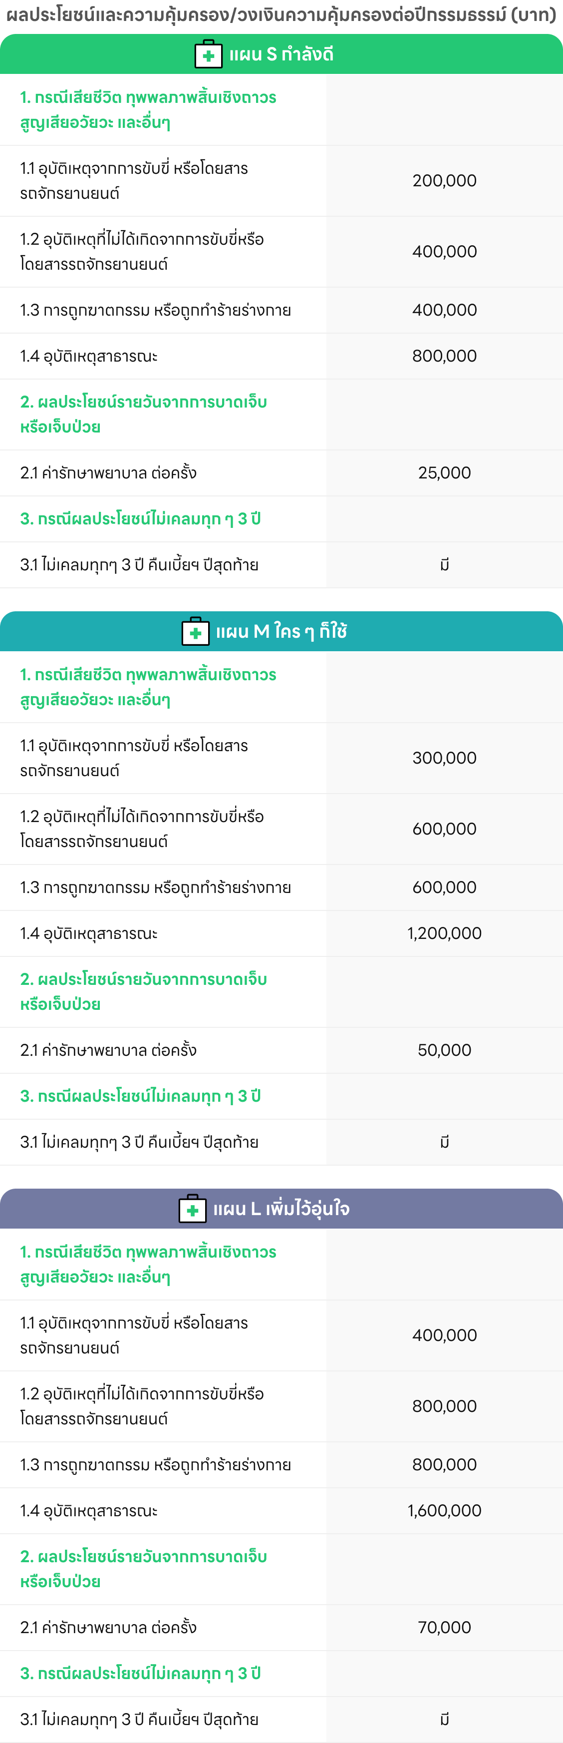Viewport: 563px width, 1743px height.
Task: Click plan L section 1 death benefit heading
Action: [x=148, y=1264]
